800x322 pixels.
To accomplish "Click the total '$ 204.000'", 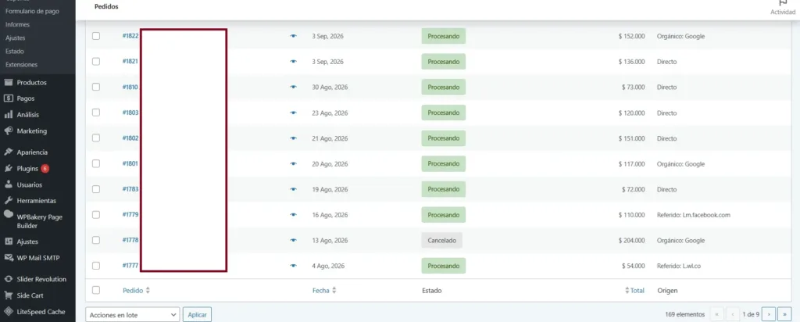I will (x=631, y=241).
